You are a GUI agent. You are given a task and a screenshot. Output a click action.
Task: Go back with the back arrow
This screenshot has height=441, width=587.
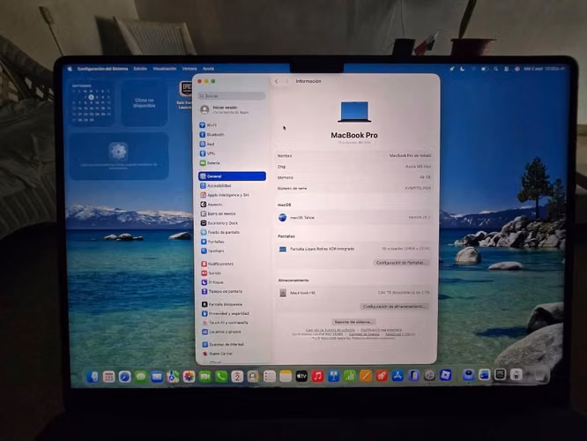pyautogui.click(x=277, y=81)
